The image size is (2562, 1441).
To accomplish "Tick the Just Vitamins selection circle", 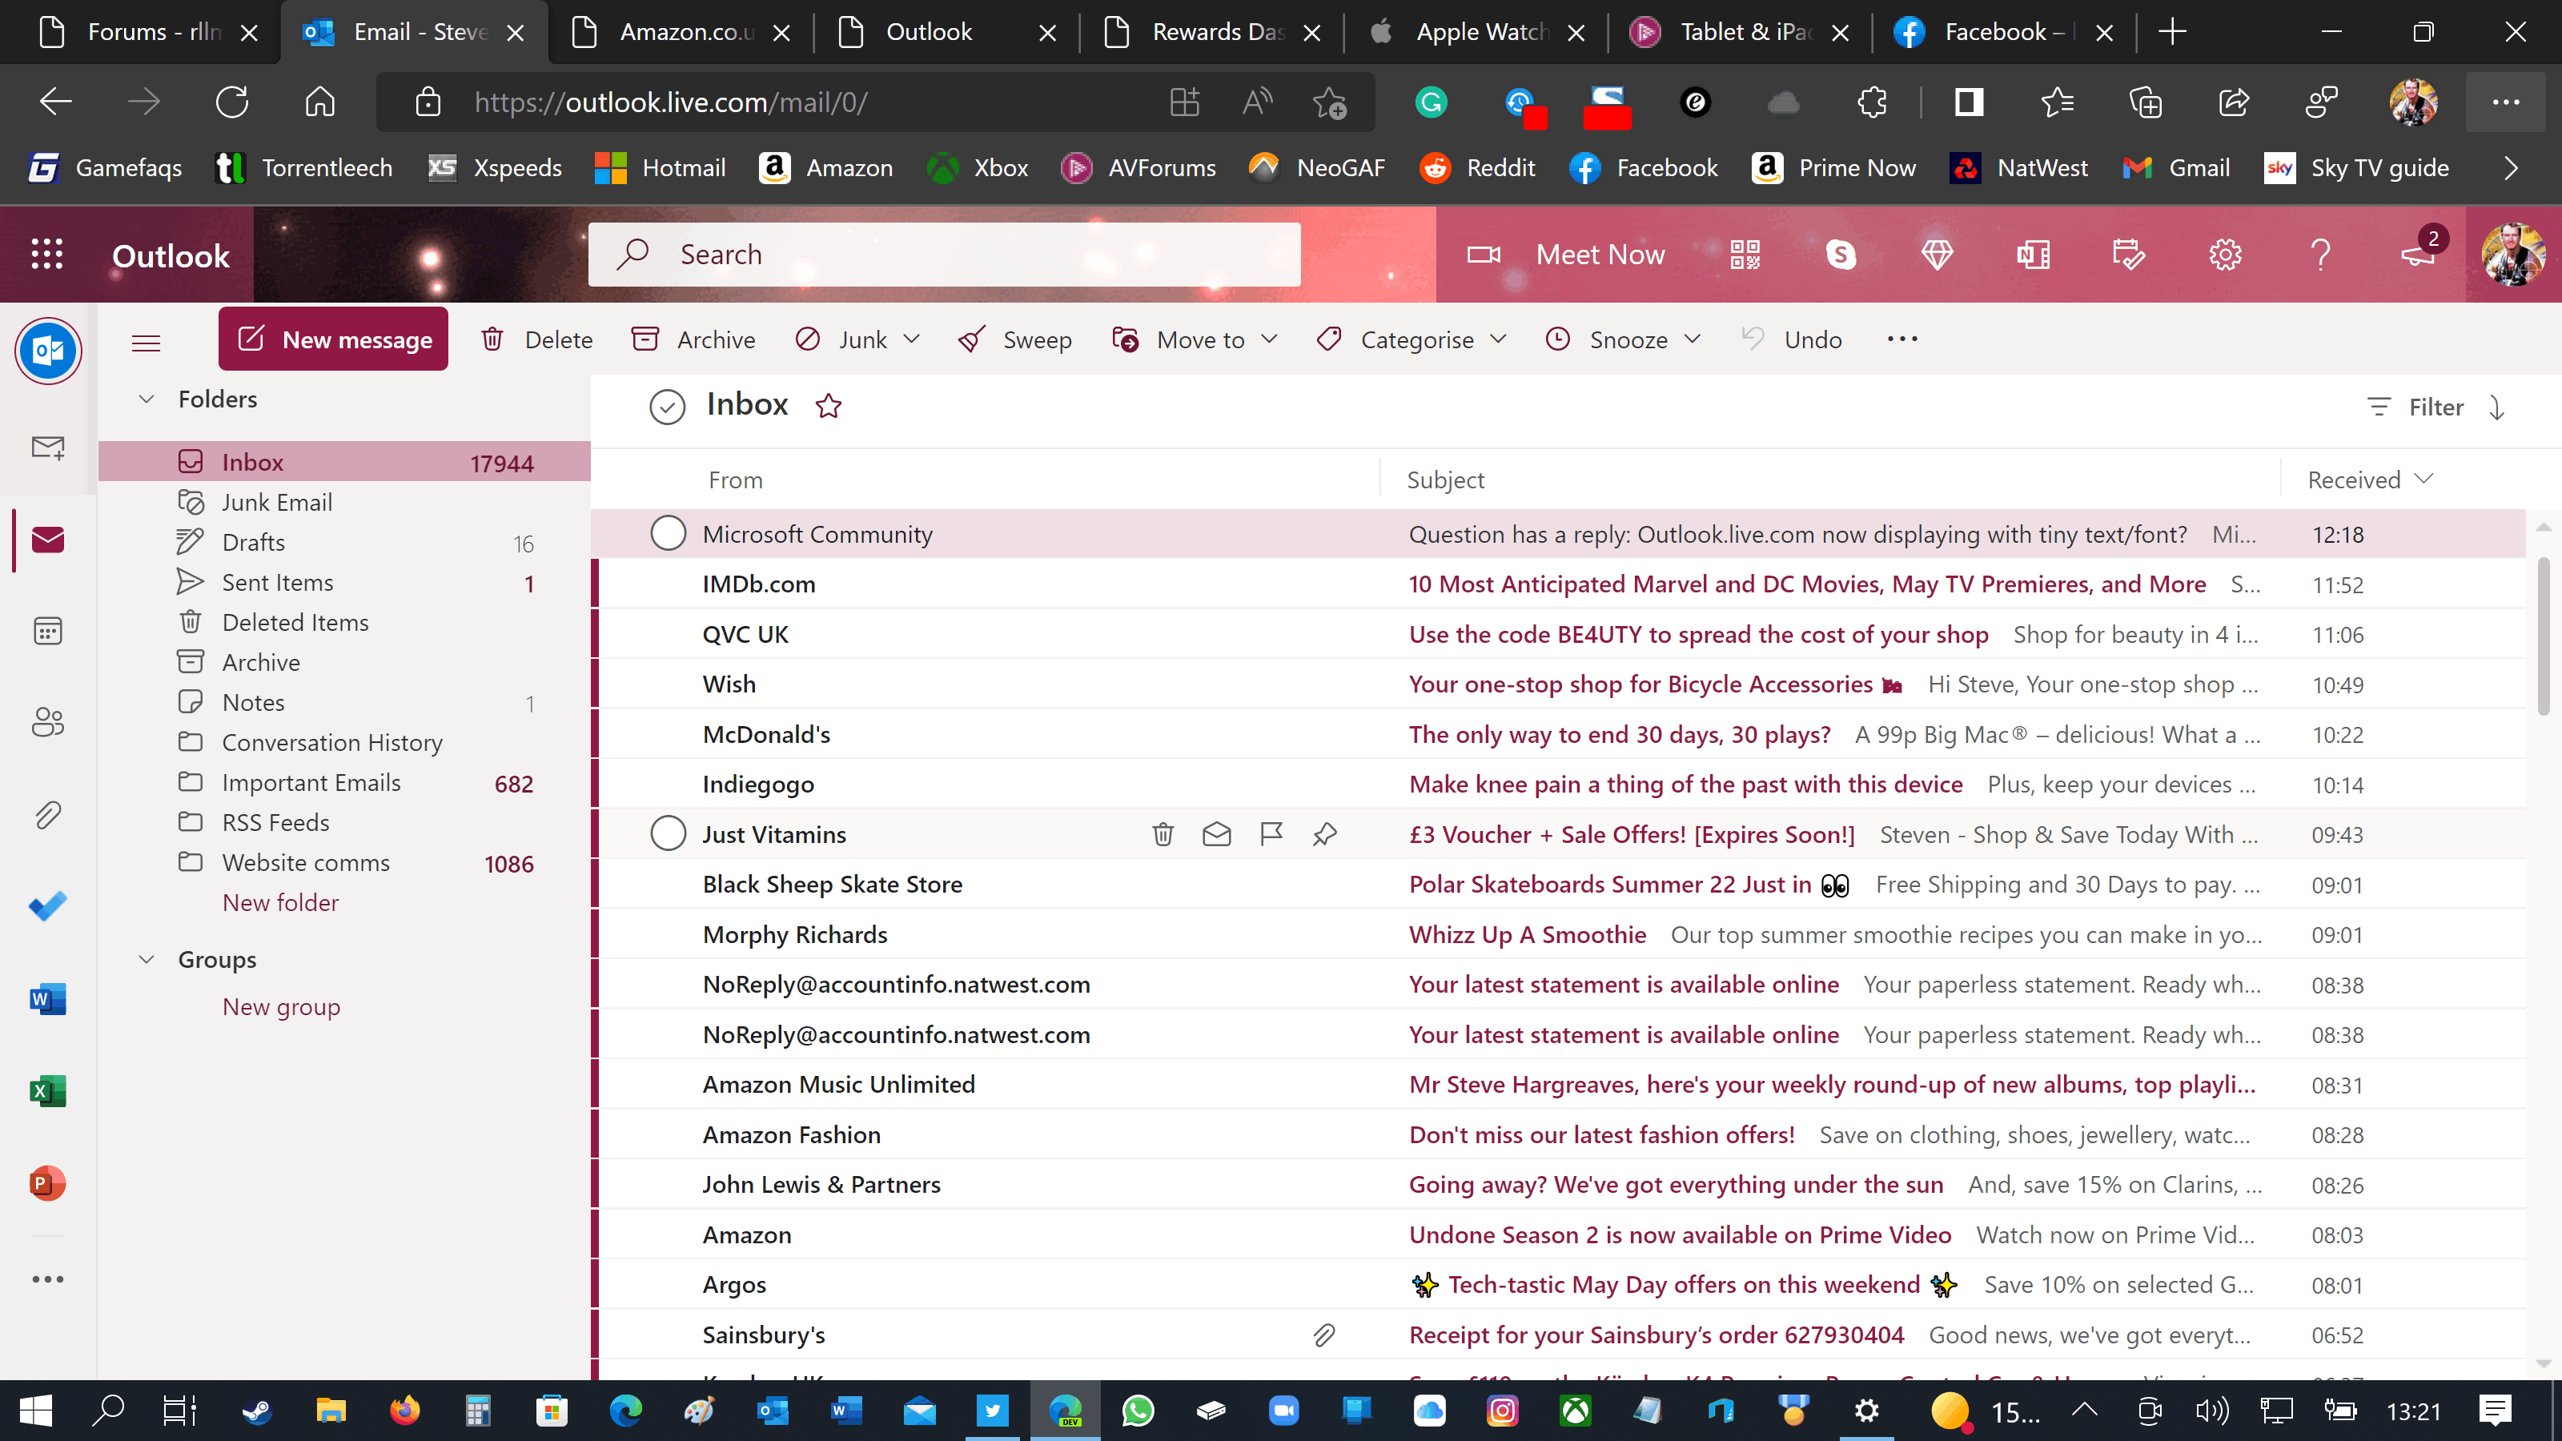I will pos(668,834).
